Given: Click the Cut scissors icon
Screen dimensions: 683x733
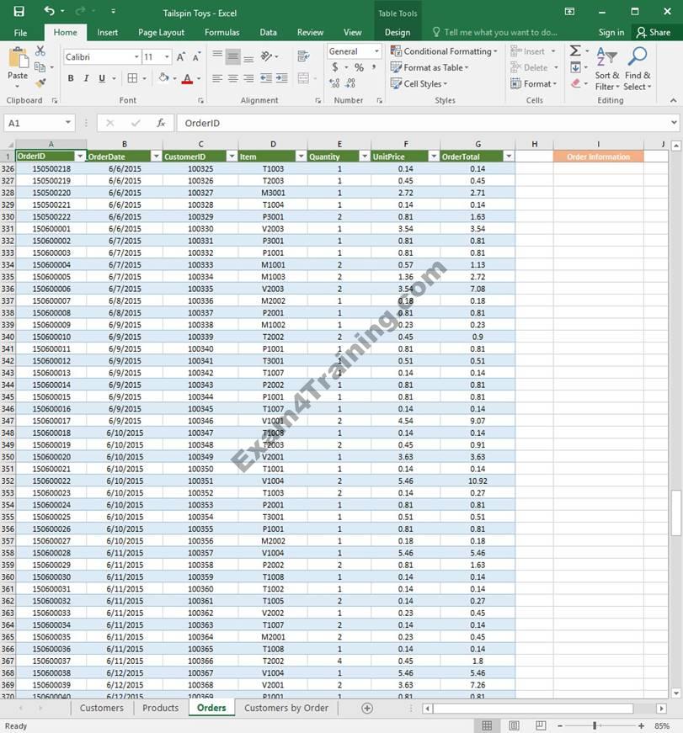Looking at the screenshot, I should point(40,51).
